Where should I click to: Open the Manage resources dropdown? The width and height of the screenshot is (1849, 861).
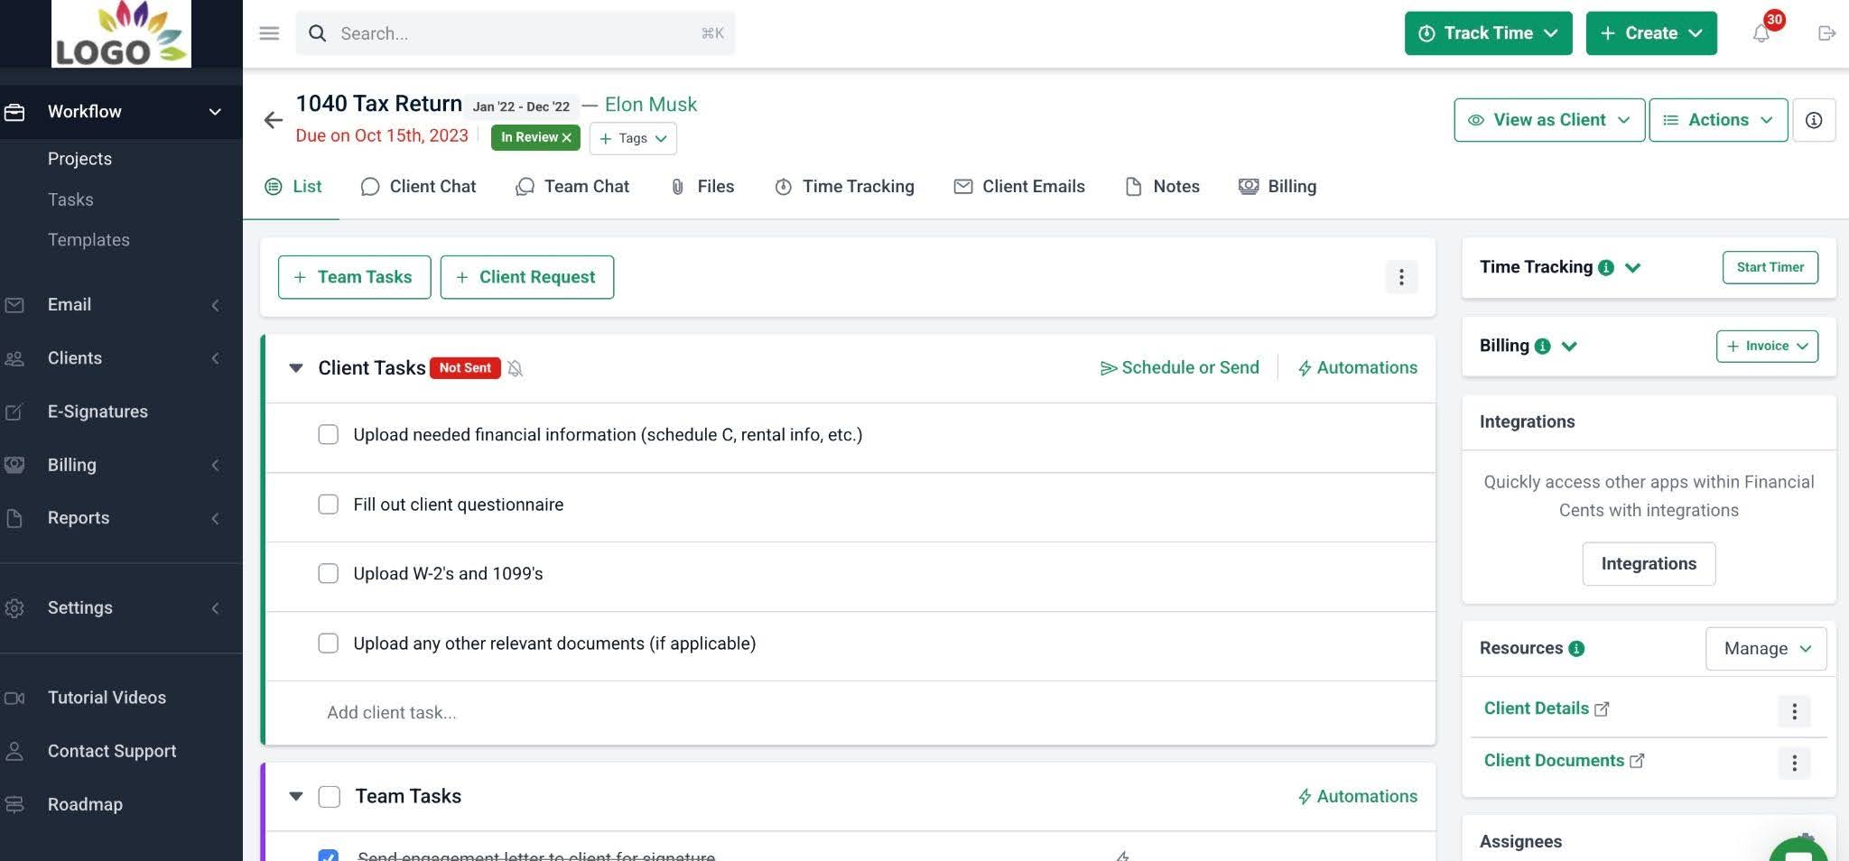[1766, 649]
